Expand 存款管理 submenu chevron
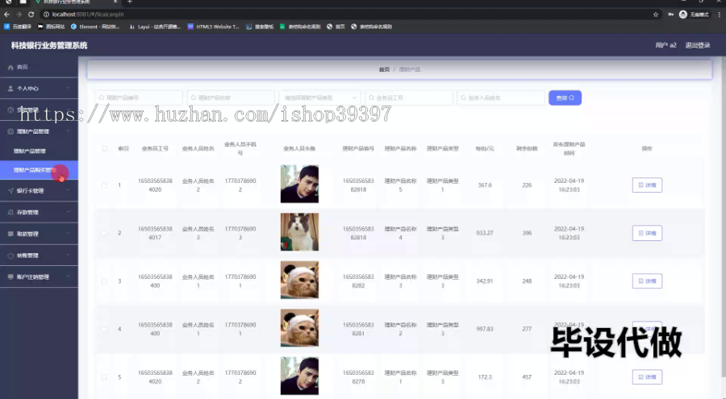The height and width of the screenshot is (399, 726). [x=68, y=213]
